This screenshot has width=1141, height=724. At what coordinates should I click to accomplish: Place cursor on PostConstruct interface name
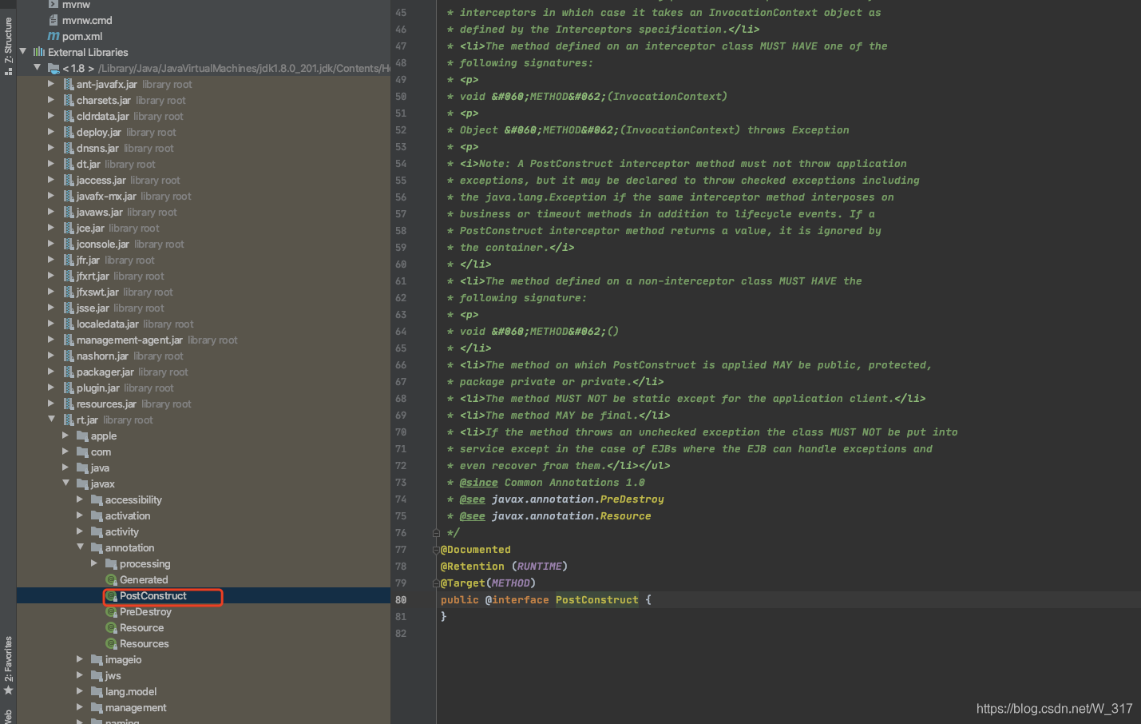(x=597, y=600)
